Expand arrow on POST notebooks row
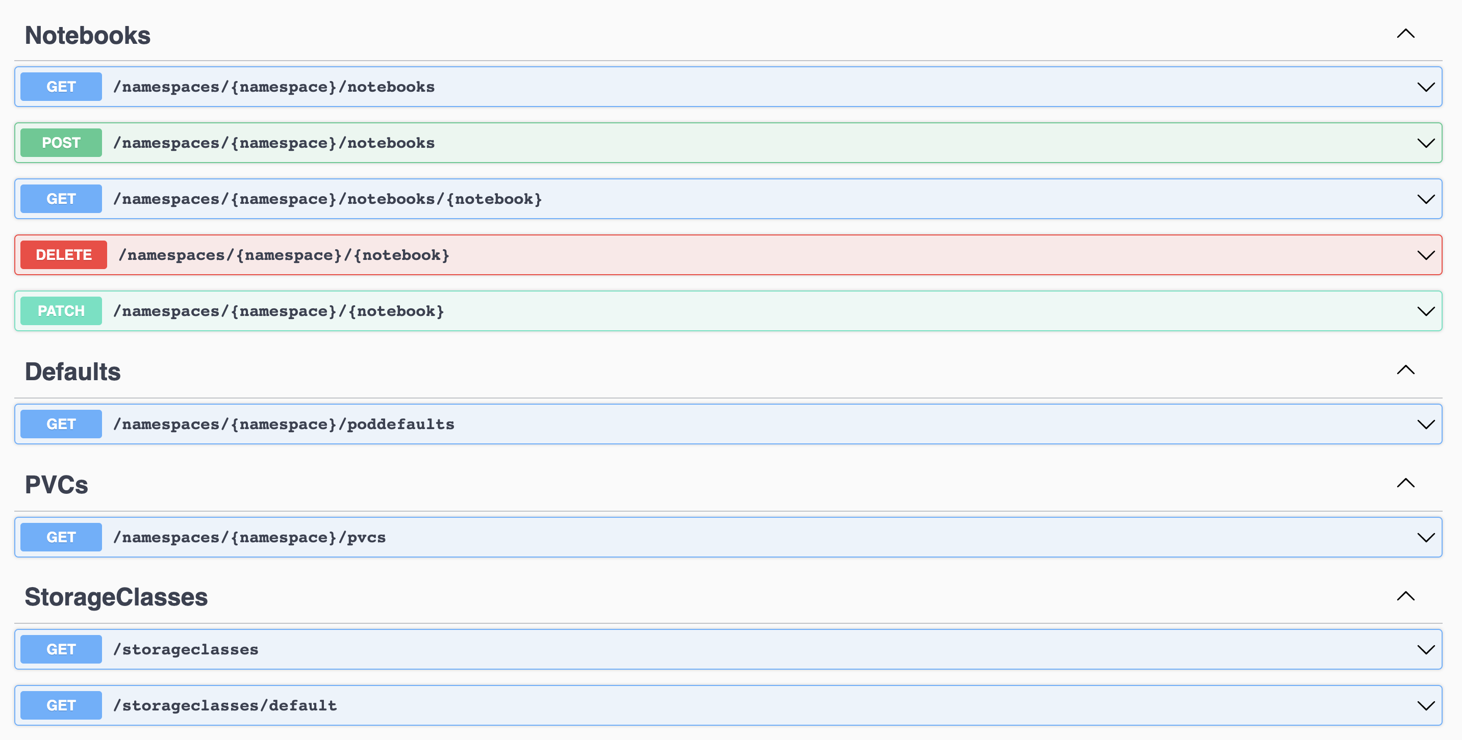 pyautogui.click(x=1426, y=143)
